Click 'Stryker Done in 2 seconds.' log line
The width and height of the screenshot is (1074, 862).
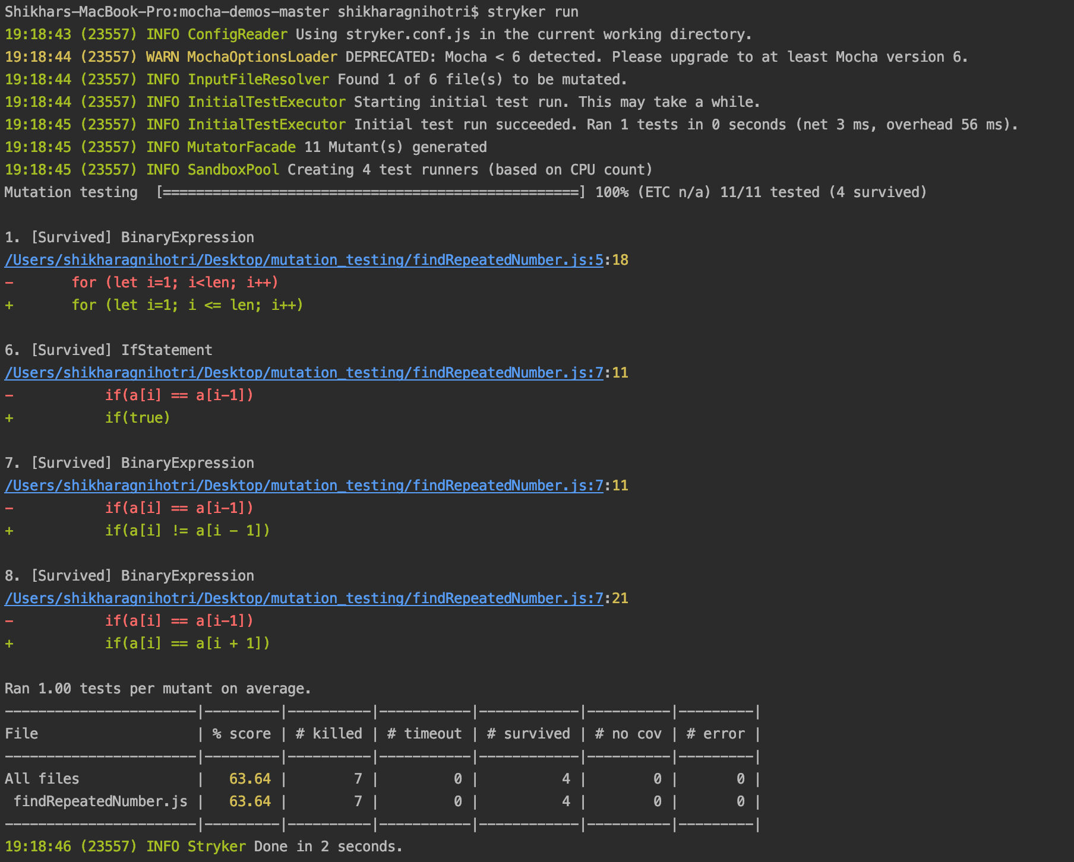click(x=204, y=847)
